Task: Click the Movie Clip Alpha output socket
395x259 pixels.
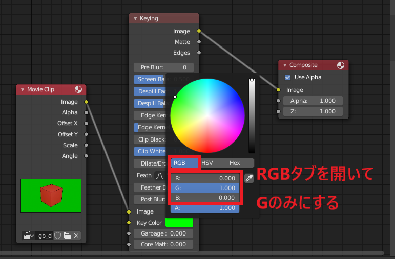Action: [x=86, y=112]
